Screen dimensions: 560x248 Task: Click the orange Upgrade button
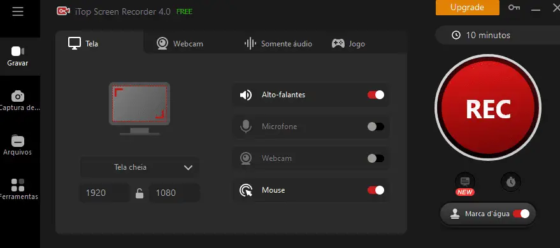467,8
